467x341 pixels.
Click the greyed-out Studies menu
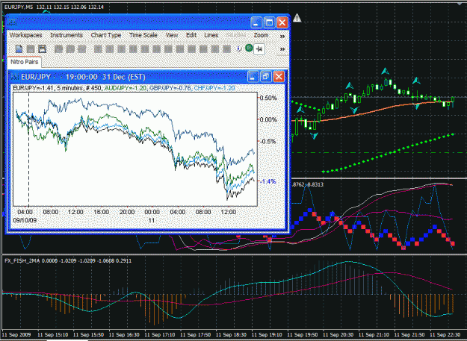236,35
